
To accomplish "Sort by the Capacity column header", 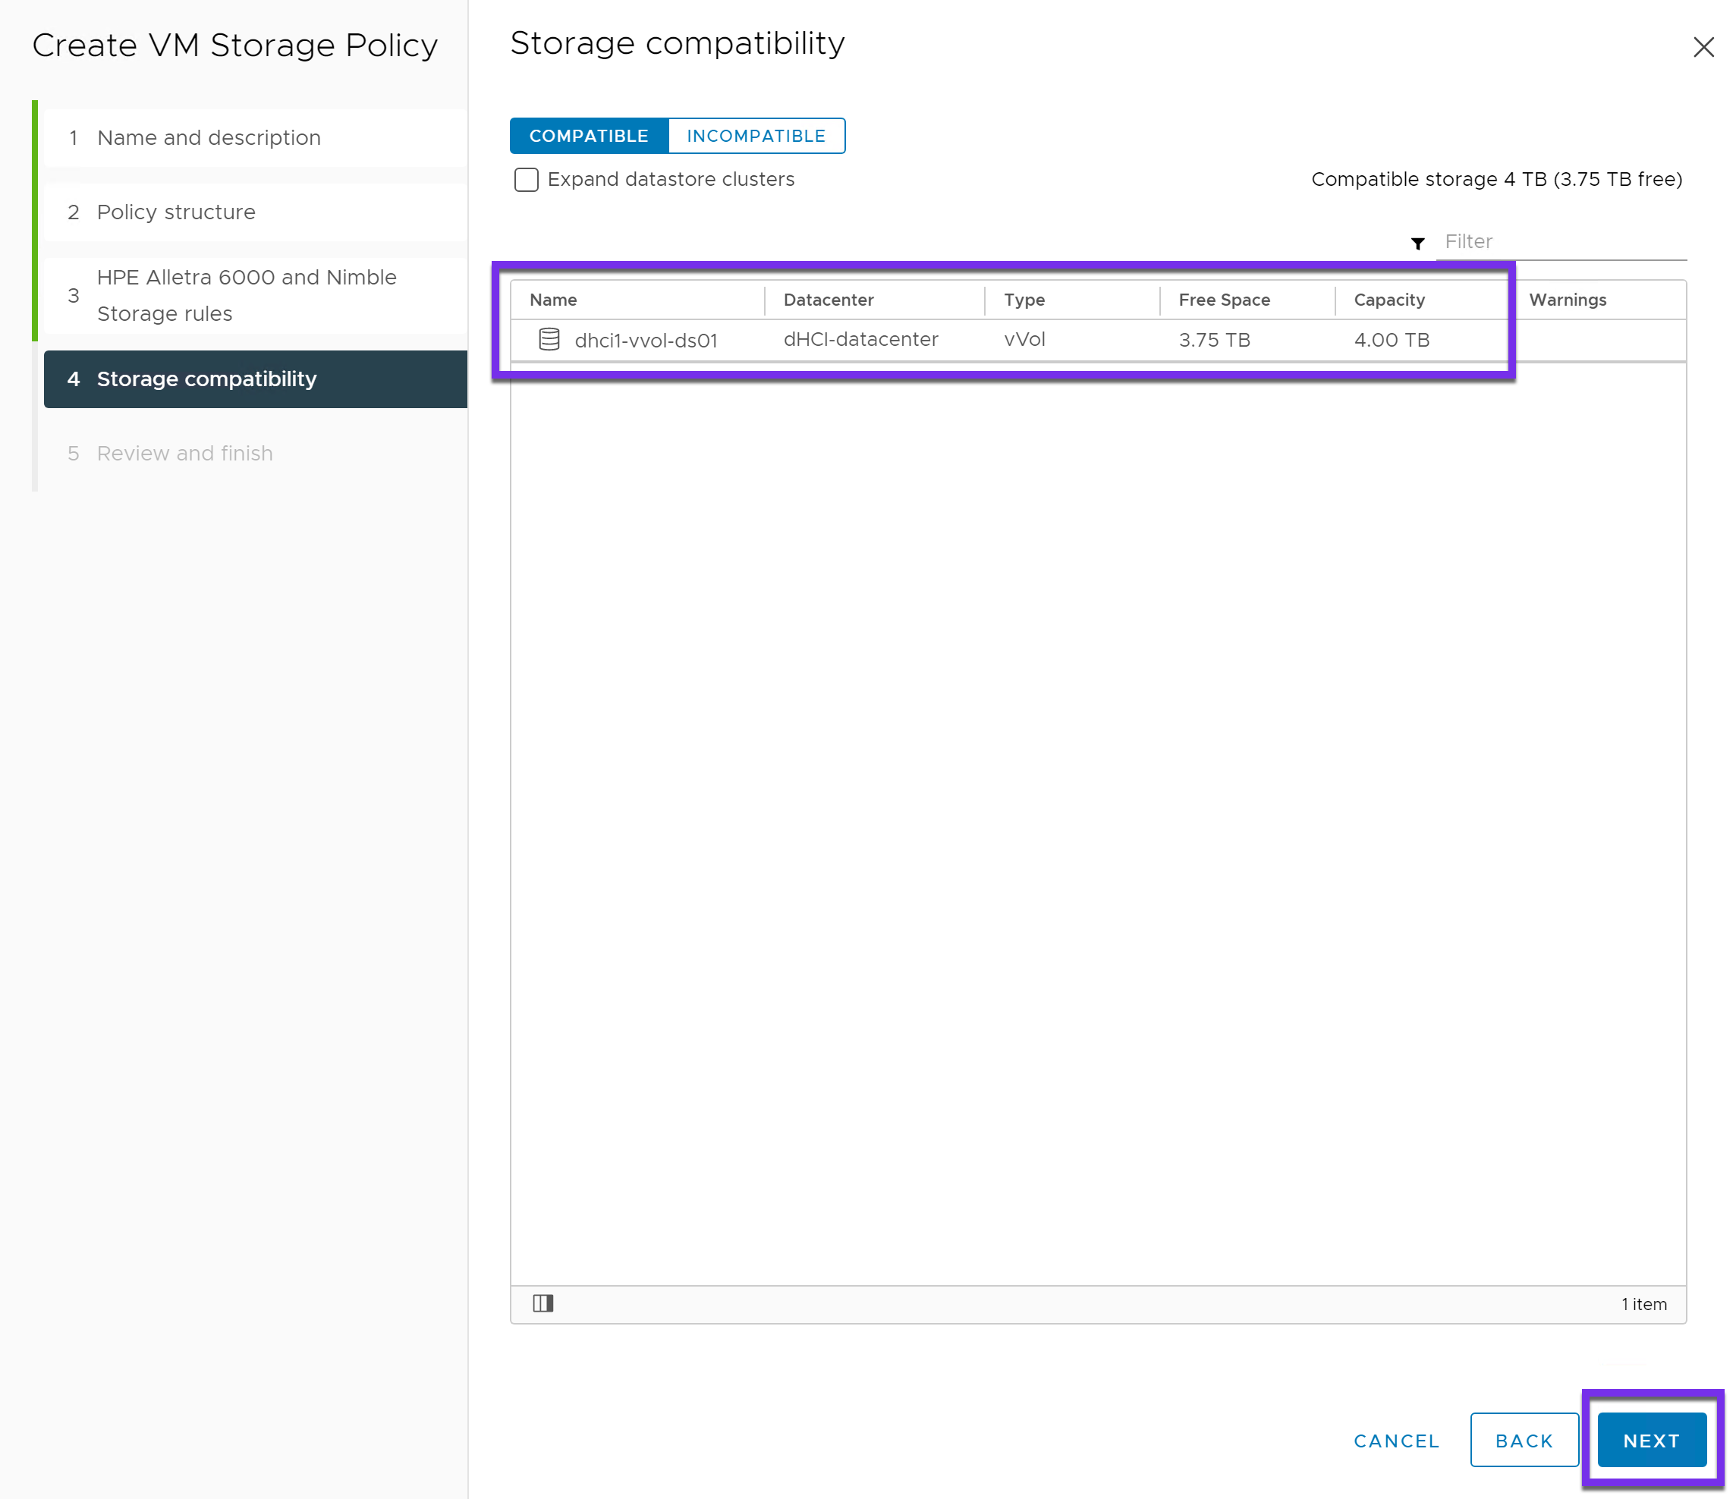I will pyautogui.click(x=1388, y=300).
